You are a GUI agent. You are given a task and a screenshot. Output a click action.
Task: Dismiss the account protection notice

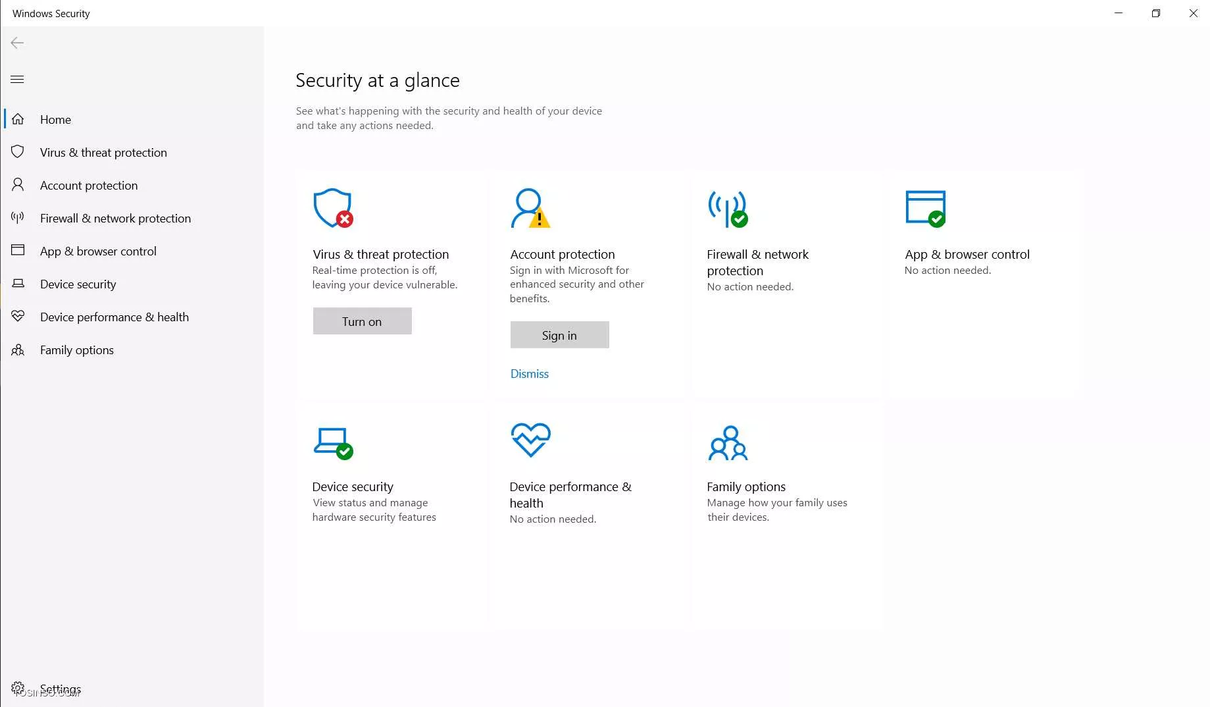(529, 373)
